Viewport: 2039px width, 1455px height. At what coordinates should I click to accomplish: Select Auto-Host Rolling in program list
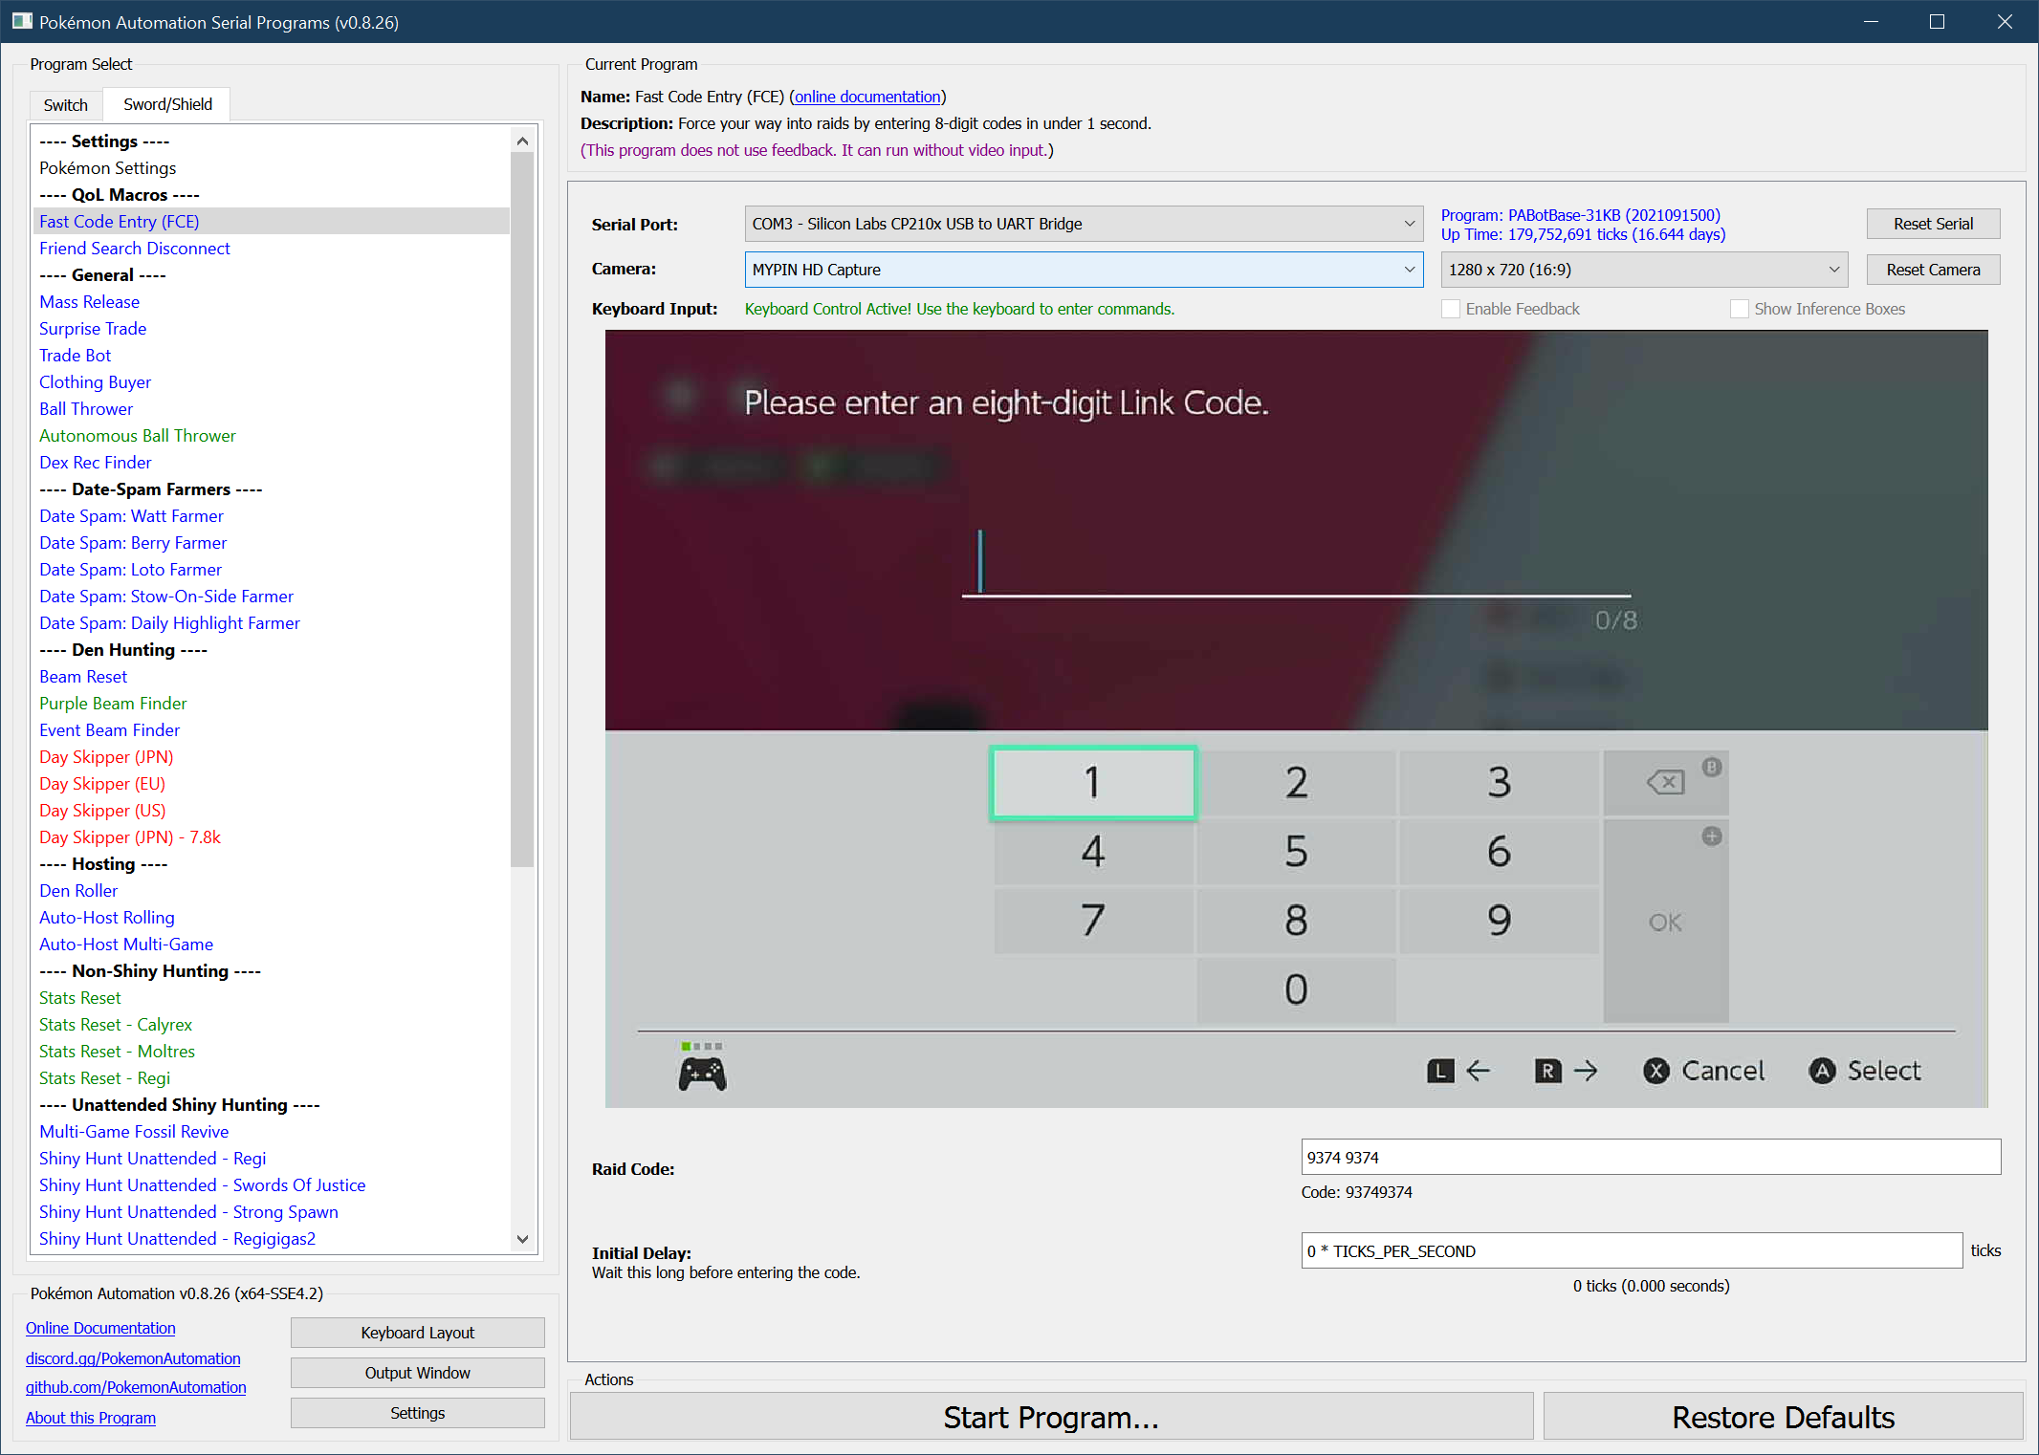pyautogui.click(x=107, y=917)
